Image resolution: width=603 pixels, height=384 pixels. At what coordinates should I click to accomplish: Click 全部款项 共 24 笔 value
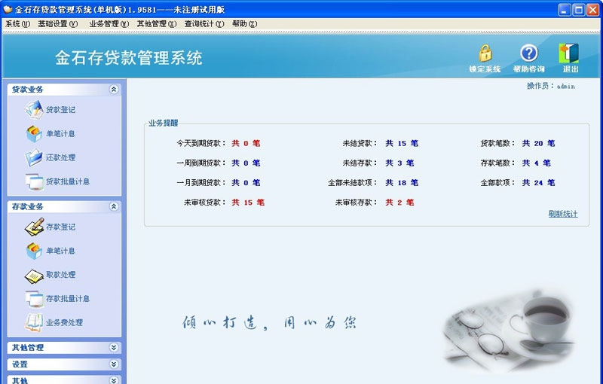pos(538,183)
